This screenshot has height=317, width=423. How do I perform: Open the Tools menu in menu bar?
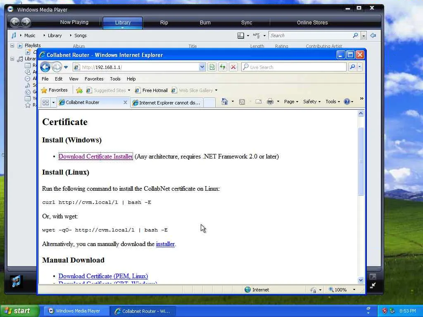[115, 79]
